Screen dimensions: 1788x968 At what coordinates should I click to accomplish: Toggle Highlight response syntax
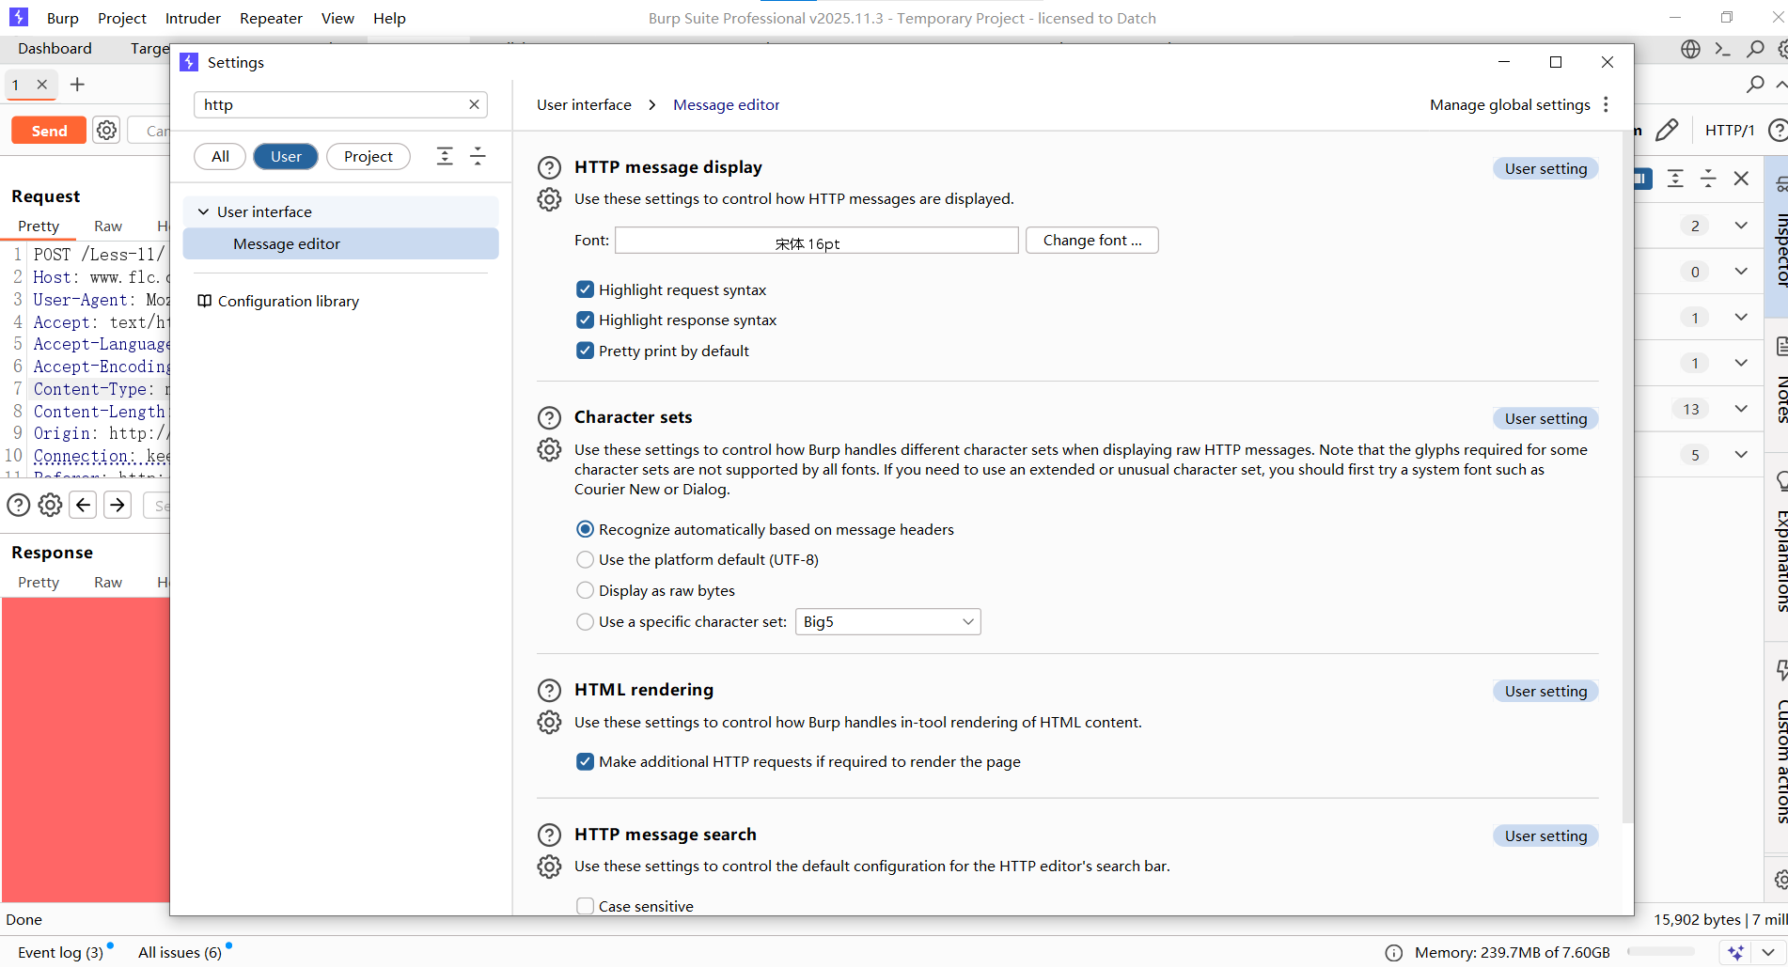585,320
